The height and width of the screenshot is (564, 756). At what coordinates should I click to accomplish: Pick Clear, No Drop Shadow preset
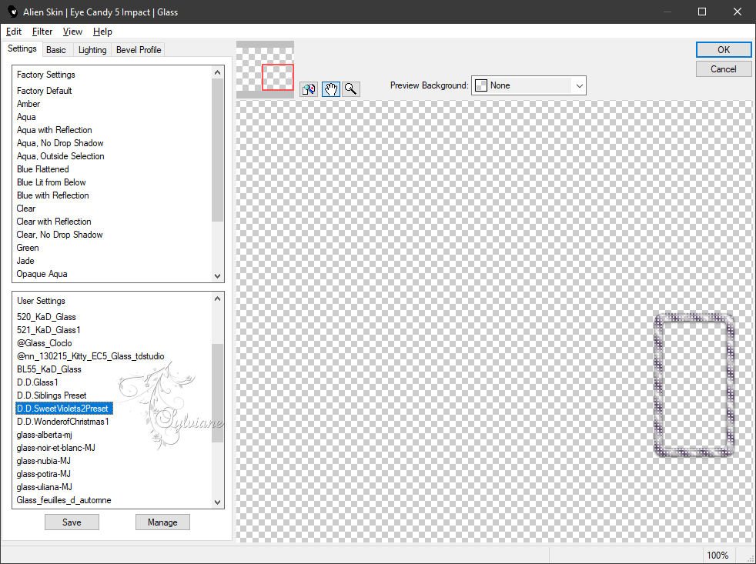click(x=59, y=234)
